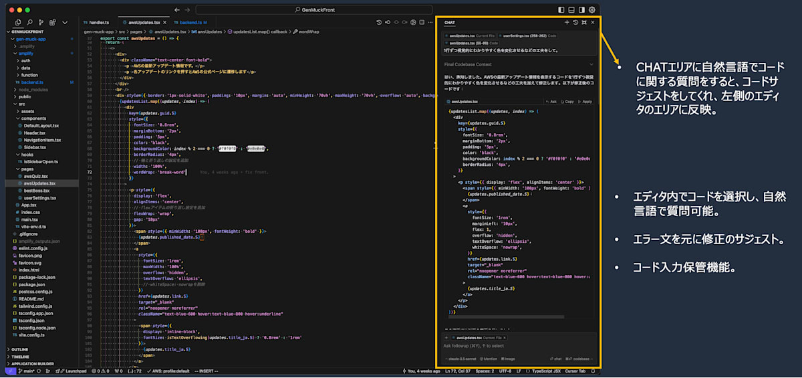The width and height of the screenshot is (802, 378).
Task: Click the Copy button above code block
Action: [568, 102]
